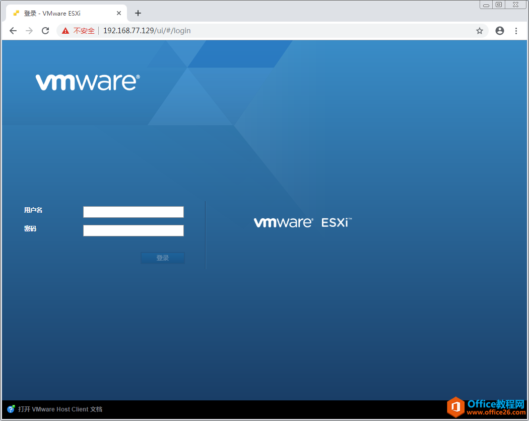The width and height of the screenshot is (529, 421).
Task: Select the 登录 - VMware ESXi tab
Action: click(x=66, y=14)
